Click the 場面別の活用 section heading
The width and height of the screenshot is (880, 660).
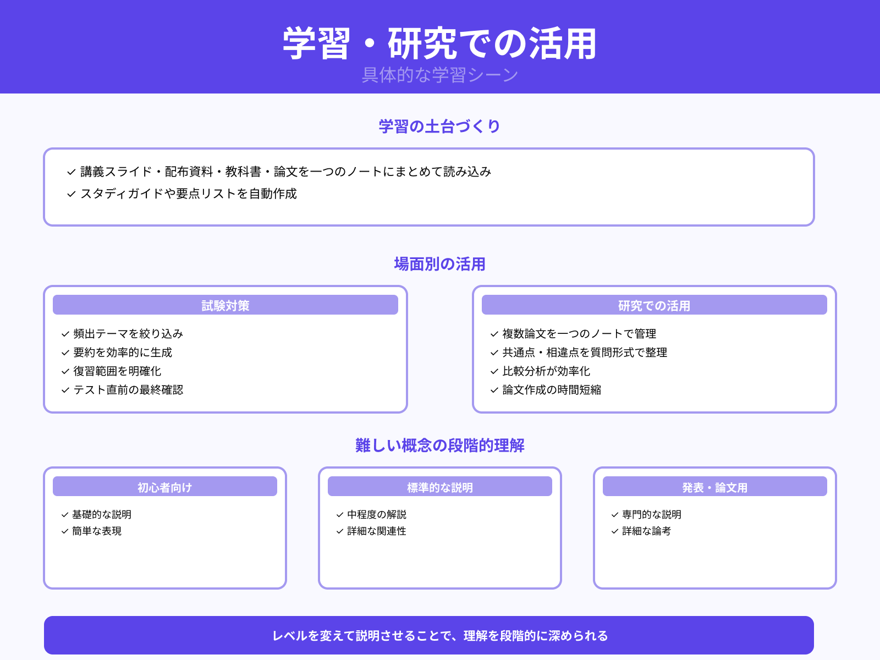[439, 264]
